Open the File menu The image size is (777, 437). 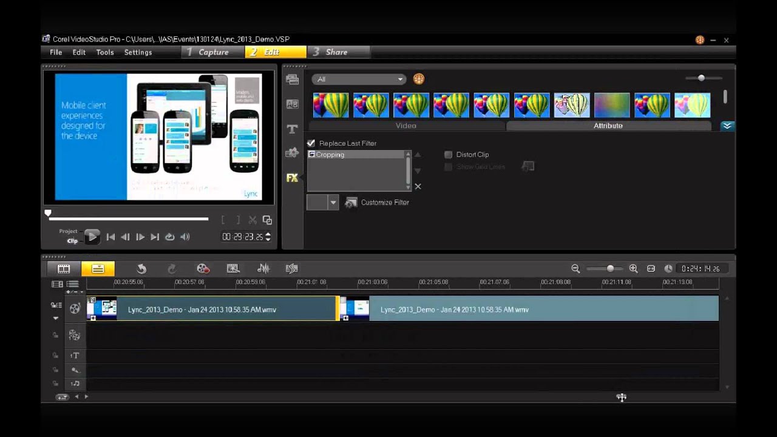56,52
